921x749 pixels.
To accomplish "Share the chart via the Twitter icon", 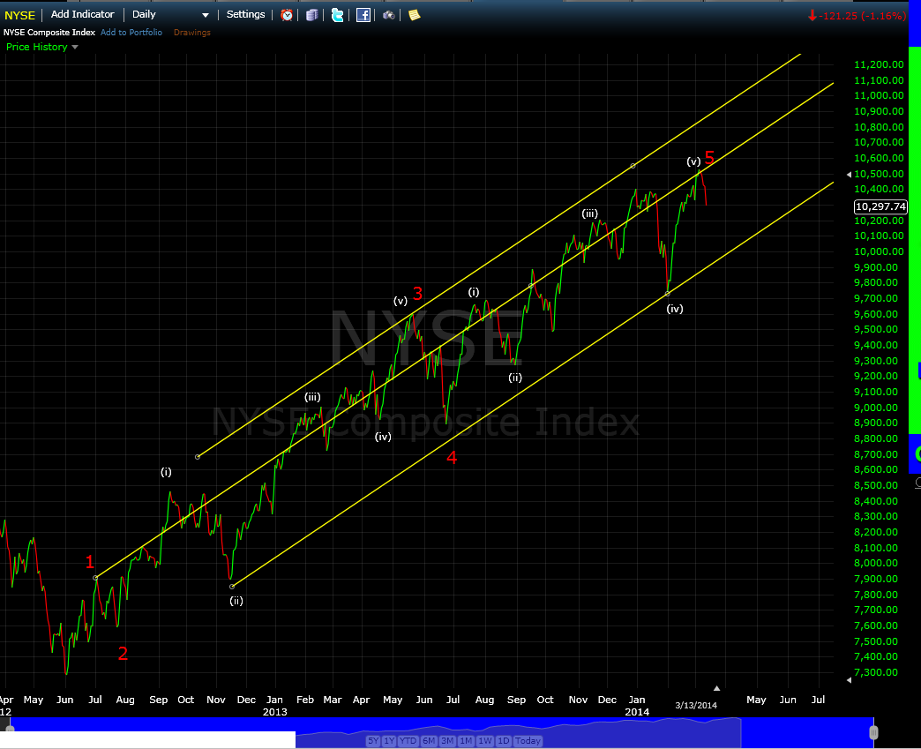I will click(x=337, y=15).
